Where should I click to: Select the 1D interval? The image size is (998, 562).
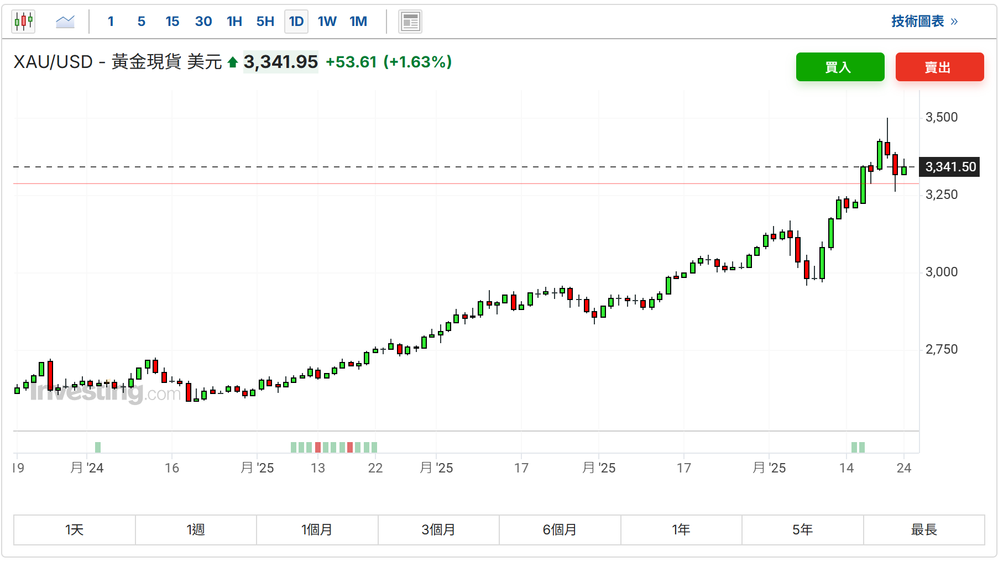pyautogui.click(x=296, y=22)
